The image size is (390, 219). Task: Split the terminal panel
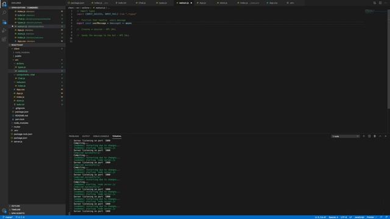click(369, 136)
